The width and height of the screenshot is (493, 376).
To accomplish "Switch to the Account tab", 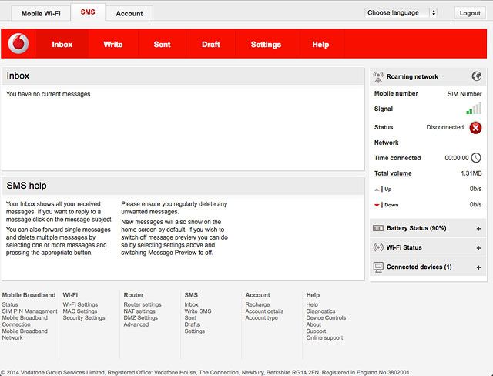I will pos(129,14).
